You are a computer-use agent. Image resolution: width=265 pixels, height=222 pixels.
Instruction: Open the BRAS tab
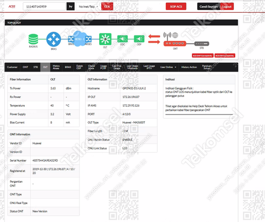pyautogui.click(x=68, y=67)
